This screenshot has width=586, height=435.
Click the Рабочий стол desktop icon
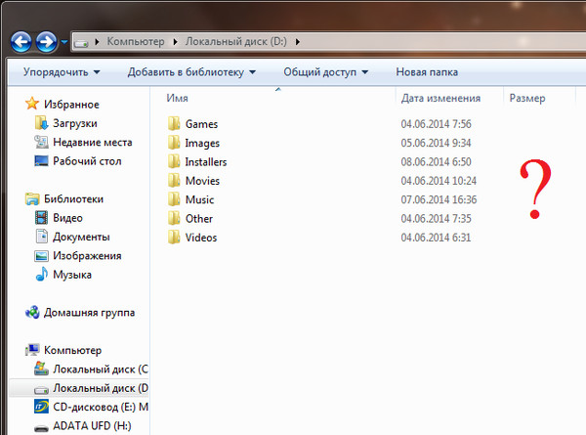41,161
